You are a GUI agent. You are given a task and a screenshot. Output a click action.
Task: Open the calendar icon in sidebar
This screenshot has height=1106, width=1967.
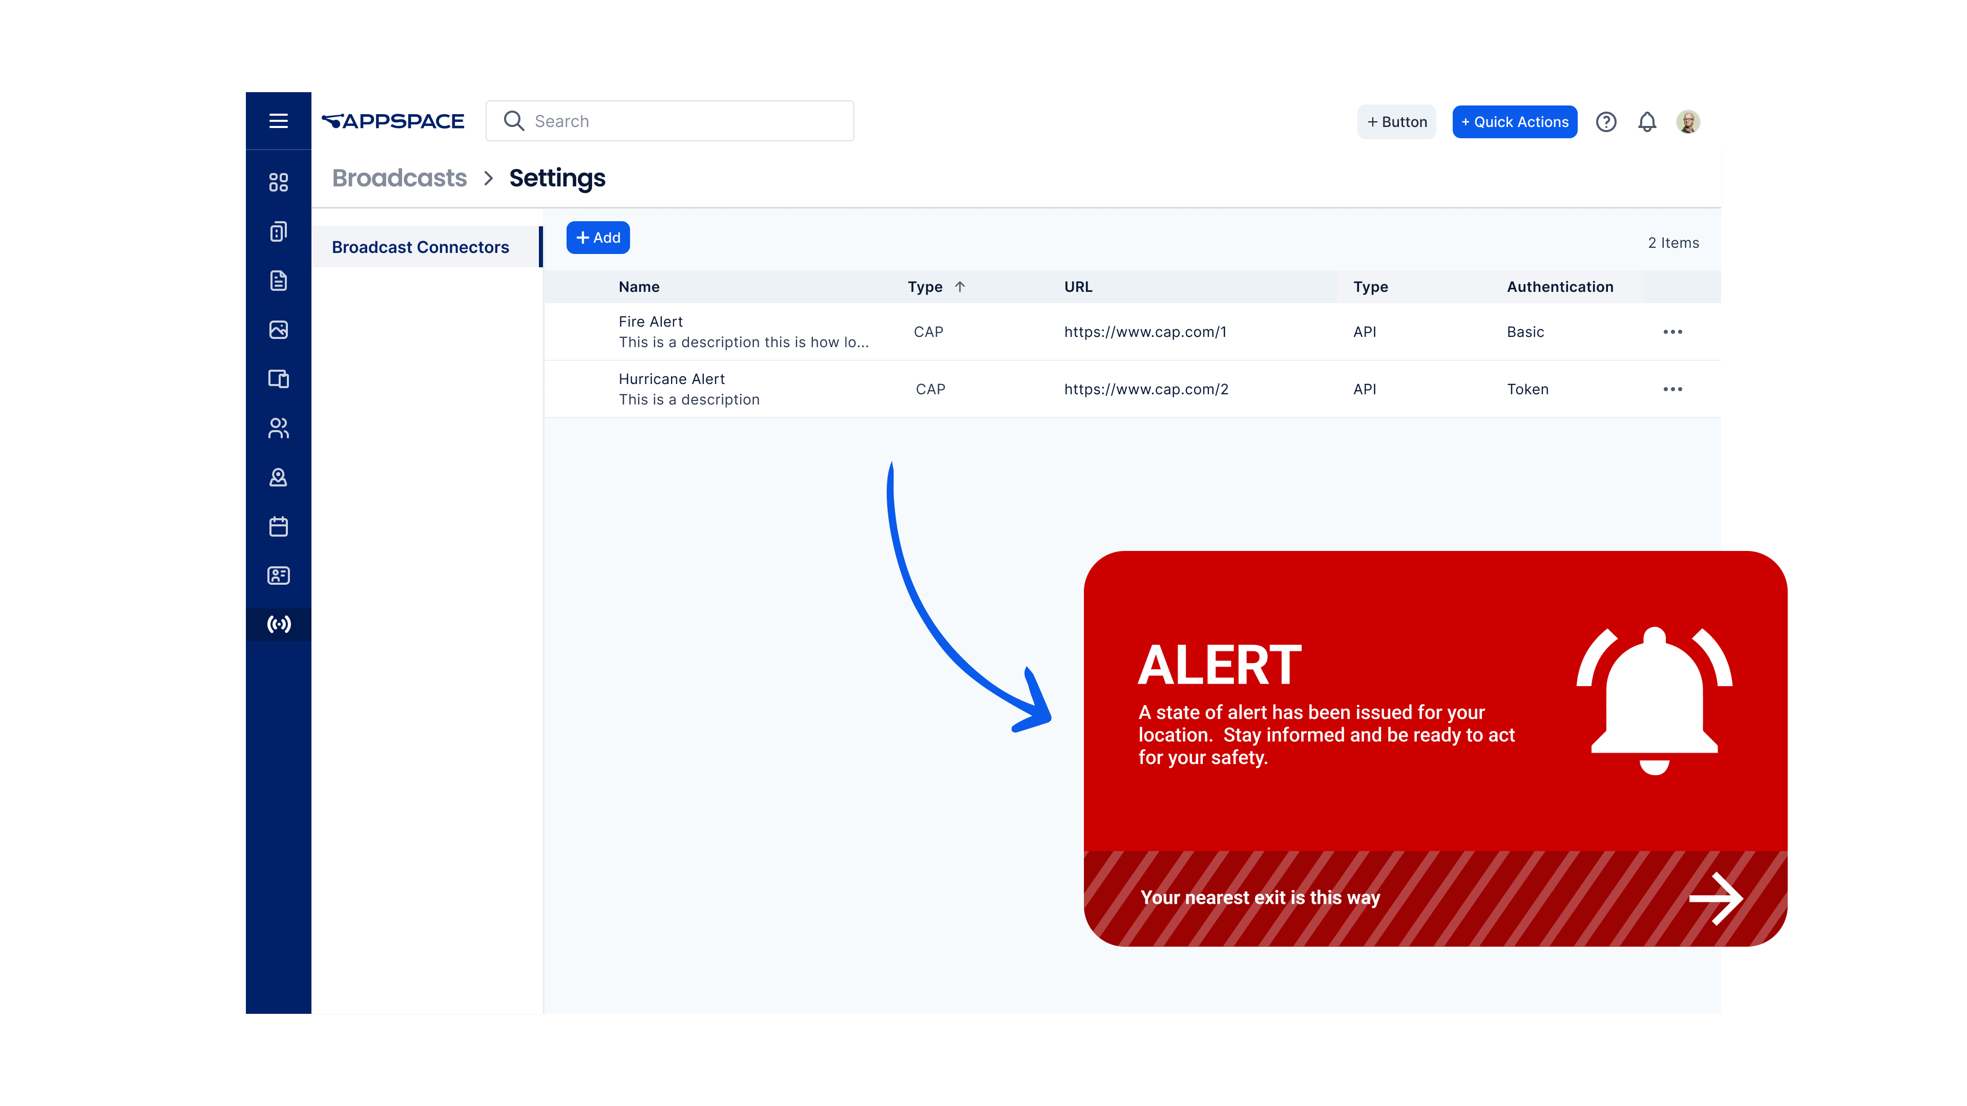coord(279,526)
